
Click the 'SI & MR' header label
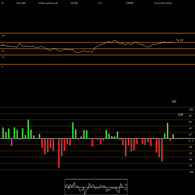(x=21, y=3)
